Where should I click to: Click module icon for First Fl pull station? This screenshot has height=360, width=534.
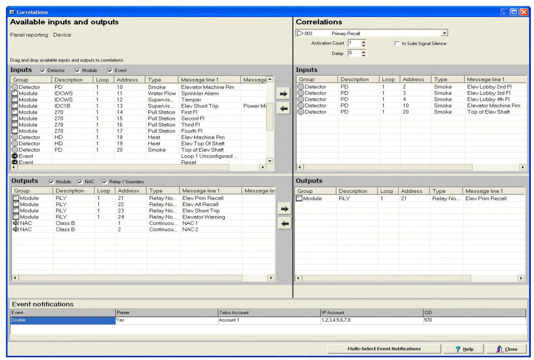pos(15,112)
